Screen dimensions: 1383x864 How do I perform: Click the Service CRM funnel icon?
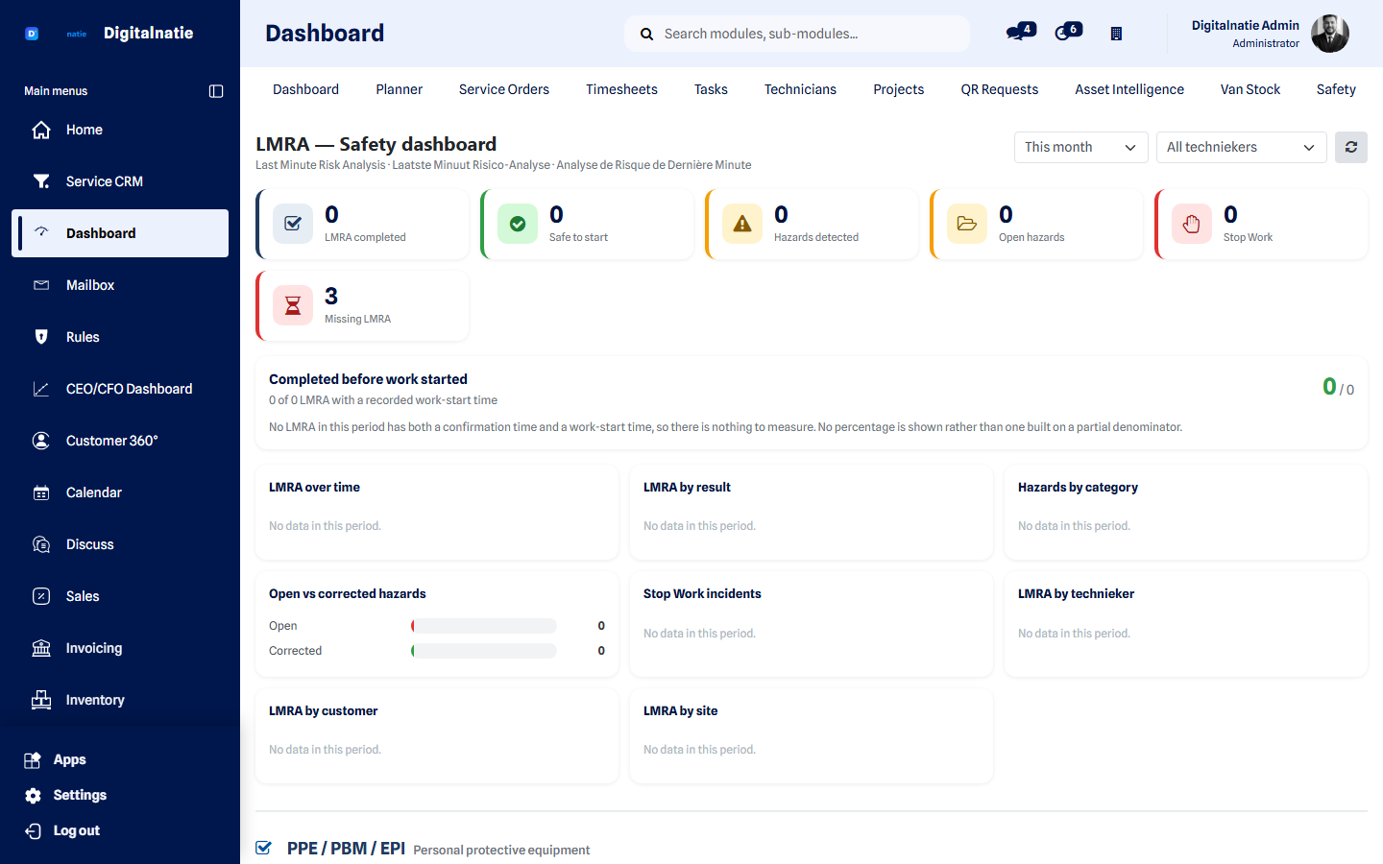tap(41, 181)
